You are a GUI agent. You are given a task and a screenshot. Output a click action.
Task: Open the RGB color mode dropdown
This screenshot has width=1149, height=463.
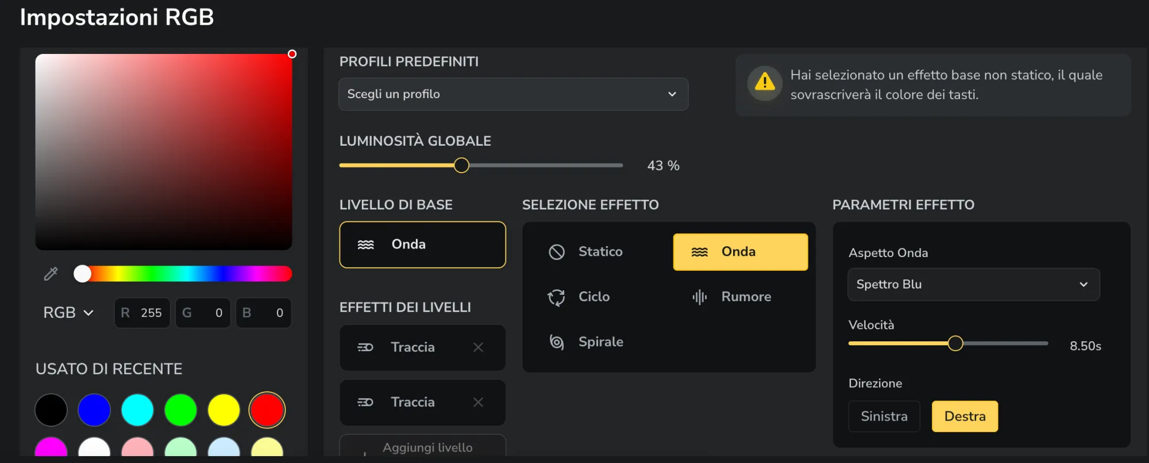point(68,313)
